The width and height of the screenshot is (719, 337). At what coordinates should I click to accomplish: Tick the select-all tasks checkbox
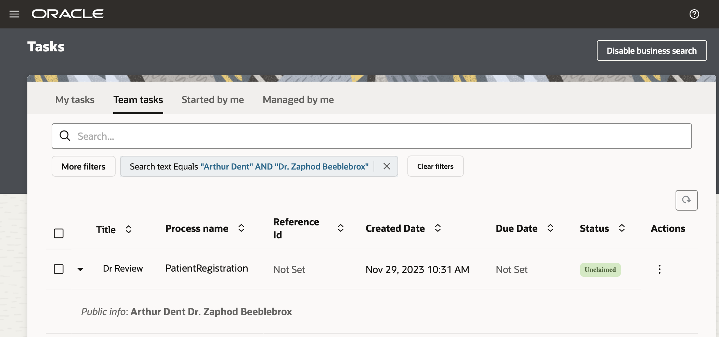tap(59, 233)
